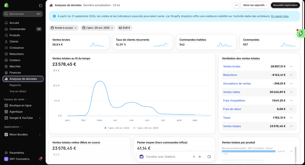
Task: Open the Ventes brutes breakdown link
Action: point(232,66)
